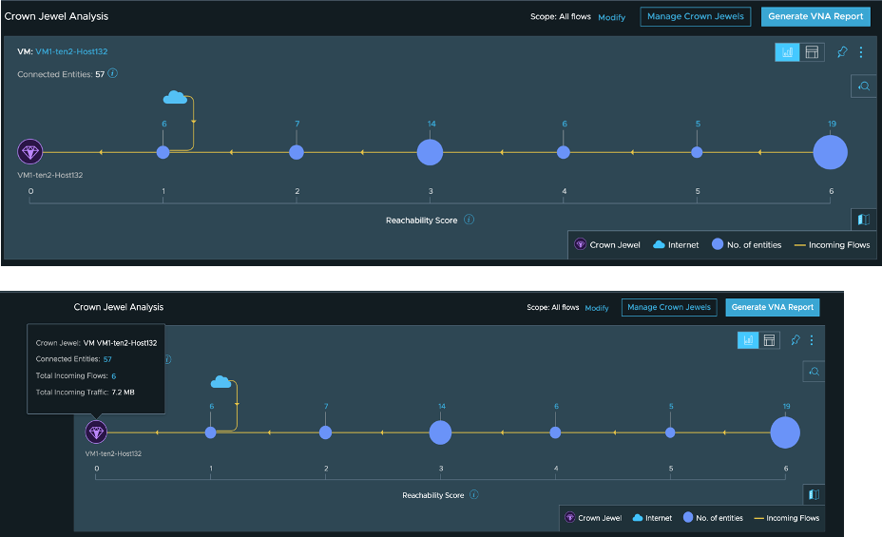Toggle table view in the bottom panel
The image size is (882, 537).
pos(770,340)
